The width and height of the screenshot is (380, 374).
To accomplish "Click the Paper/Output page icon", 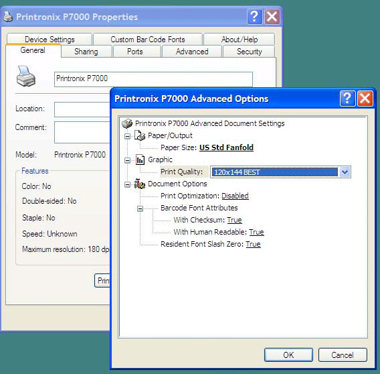I will (140, 135).
